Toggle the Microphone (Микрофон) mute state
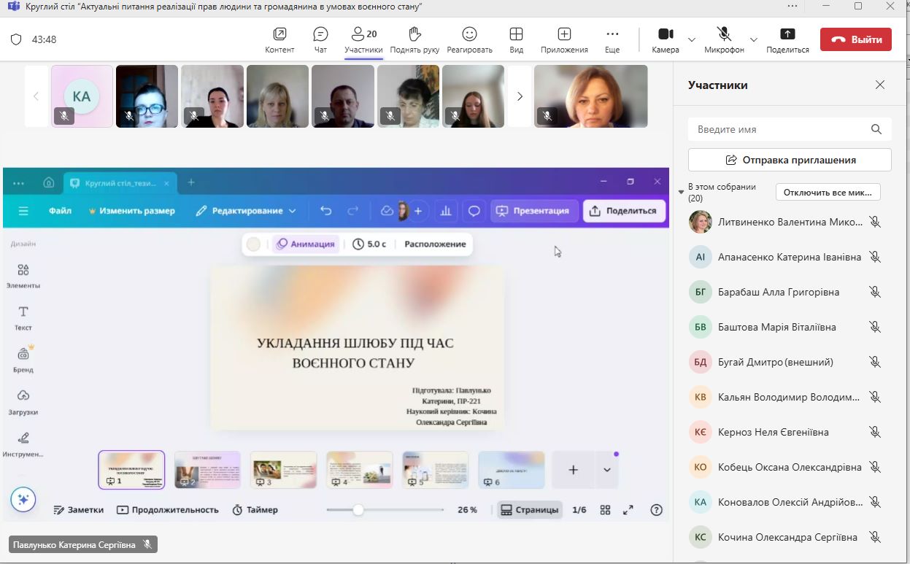Screen dimensions: 910x564 click(724, 35)
